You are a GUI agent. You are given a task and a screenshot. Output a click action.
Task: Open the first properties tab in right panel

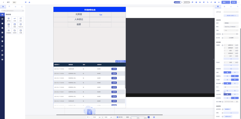click(218, 6)
